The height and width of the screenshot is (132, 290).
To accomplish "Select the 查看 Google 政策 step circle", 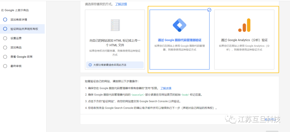I will click(x=5, y=57).
